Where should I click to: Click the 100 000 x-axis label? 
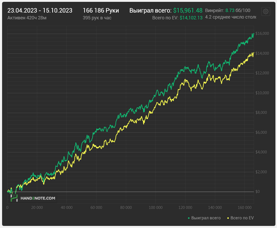tap(156, 207)
